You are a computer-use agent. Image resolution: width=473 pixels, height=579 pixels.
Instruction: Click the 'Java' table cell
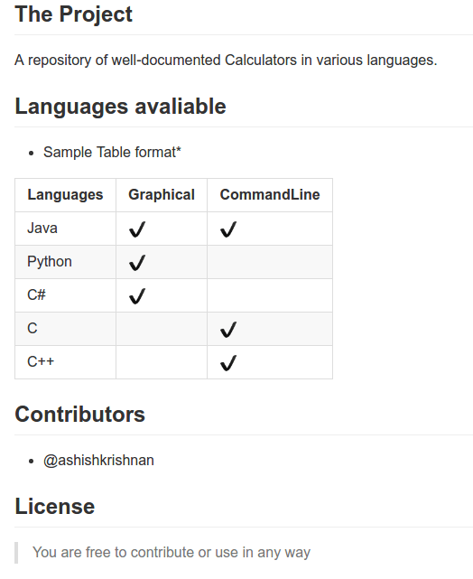65,229
